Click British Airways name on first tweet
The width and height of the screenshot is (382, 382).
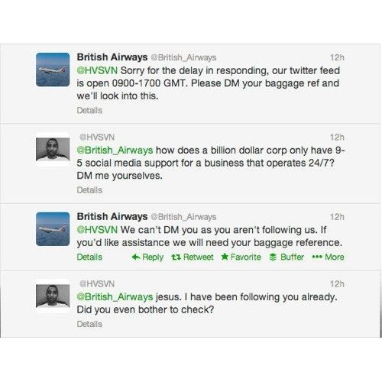tap(112, 57)
